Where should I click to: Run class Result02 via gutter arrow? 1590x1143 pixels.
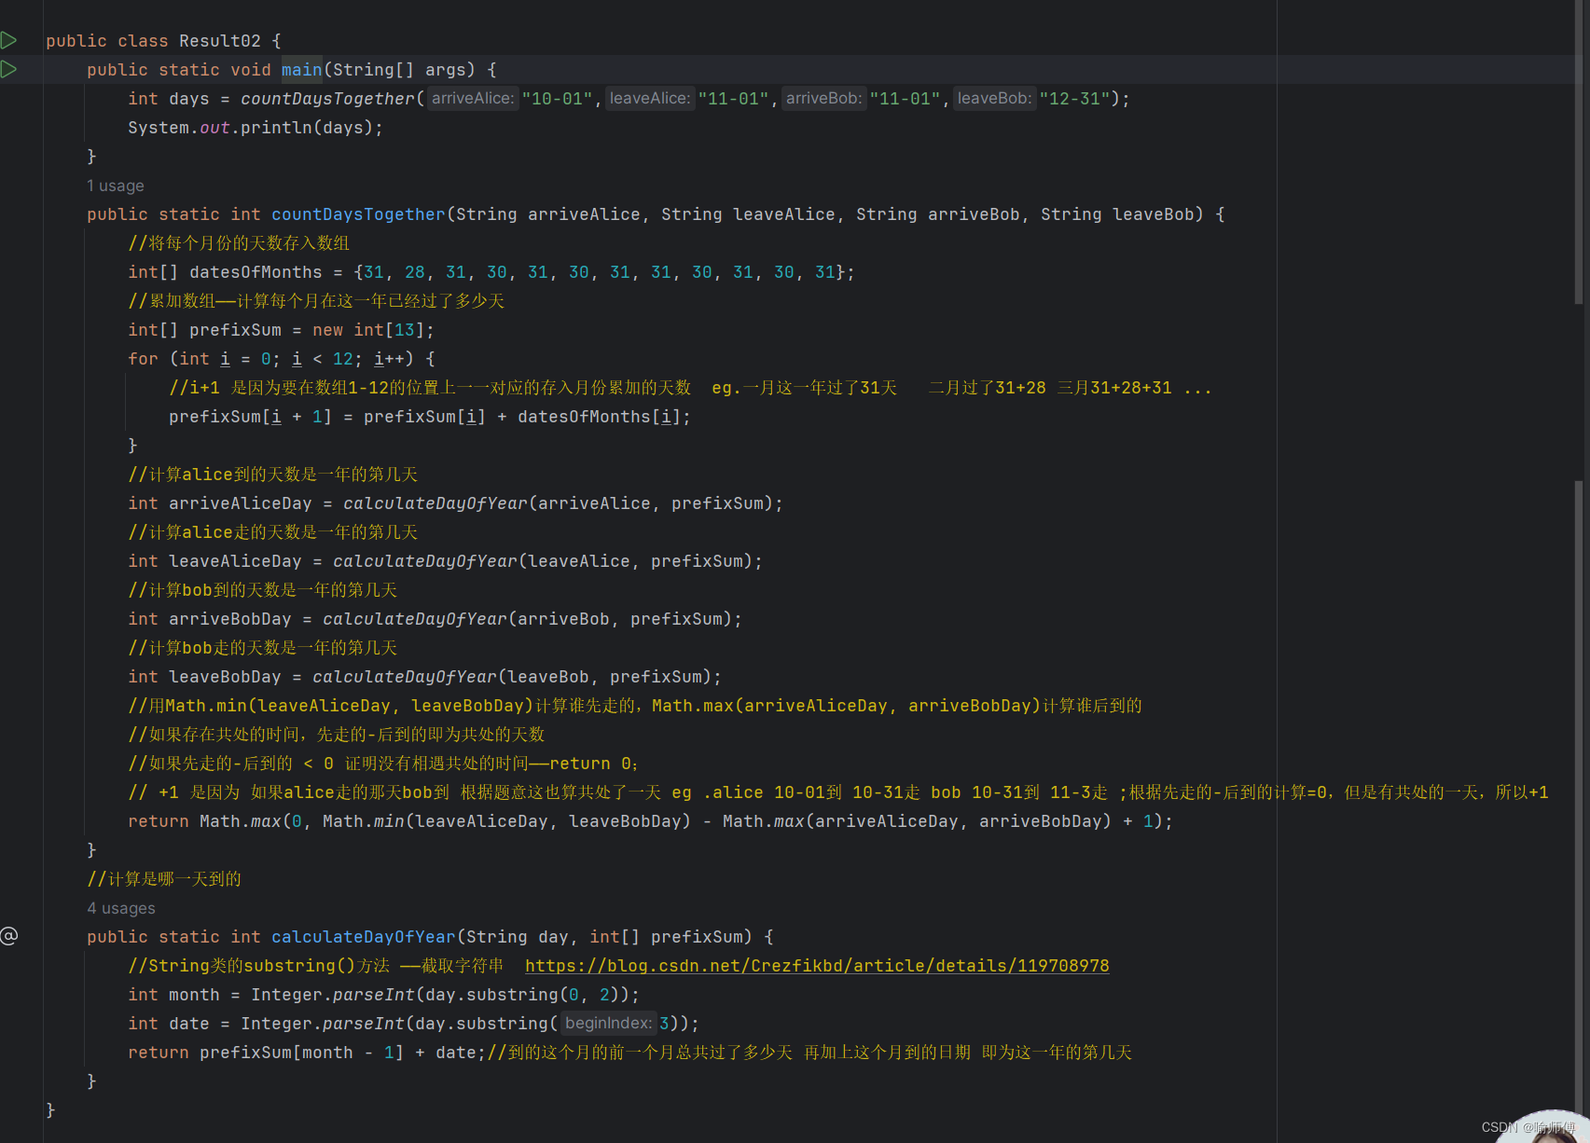[x=8, y=40]
